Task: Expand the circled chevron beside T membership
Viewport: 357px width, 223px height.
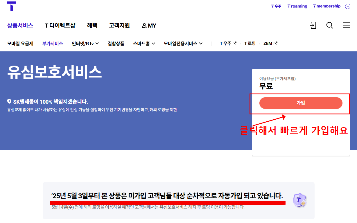Action: (x=348, y=6)
